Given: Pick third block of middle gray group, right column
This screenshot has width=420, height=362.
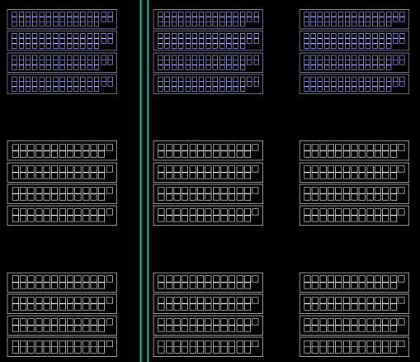Looking at the screenshot, I should tap(354, 194).
